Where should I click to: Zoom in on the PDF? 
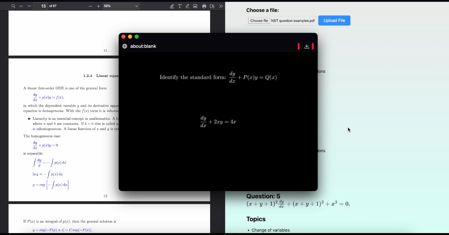click(98, 6)
